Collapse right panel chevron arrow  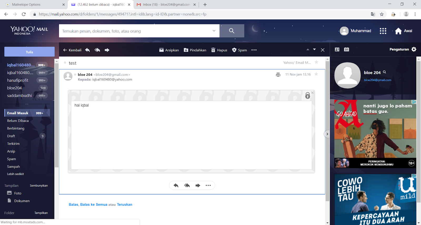coord(327,134)
